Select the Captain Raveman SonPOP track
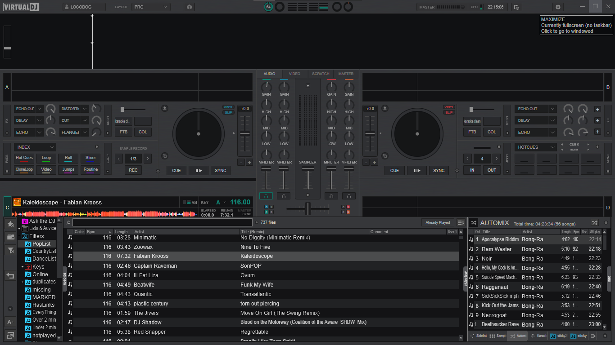The image size is (615, 345). point(266,265)
